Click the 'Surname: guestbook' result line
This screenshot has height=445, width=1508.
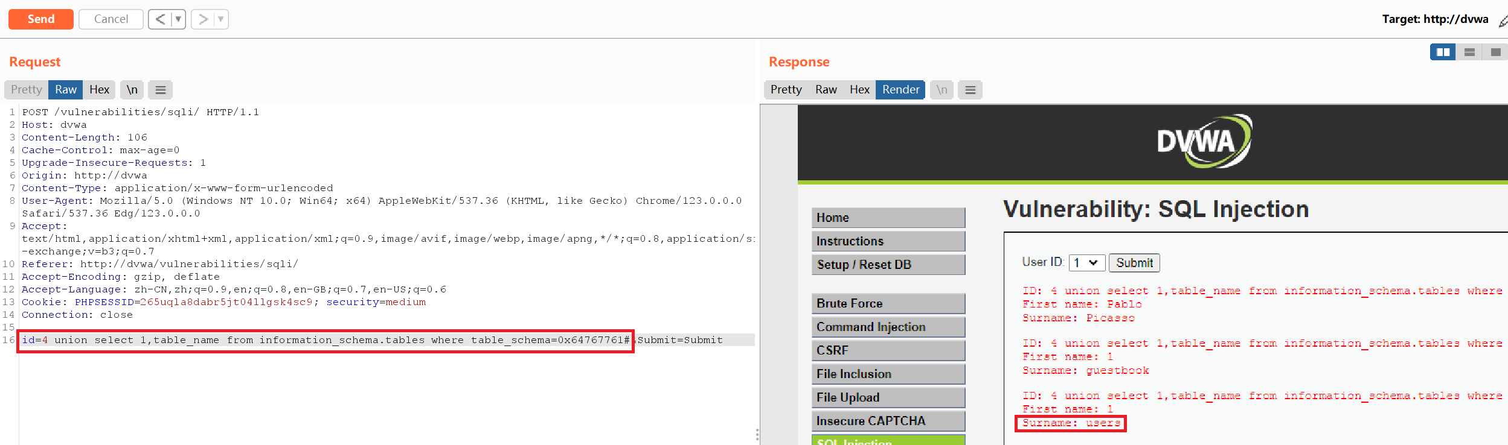(1086, 371)
